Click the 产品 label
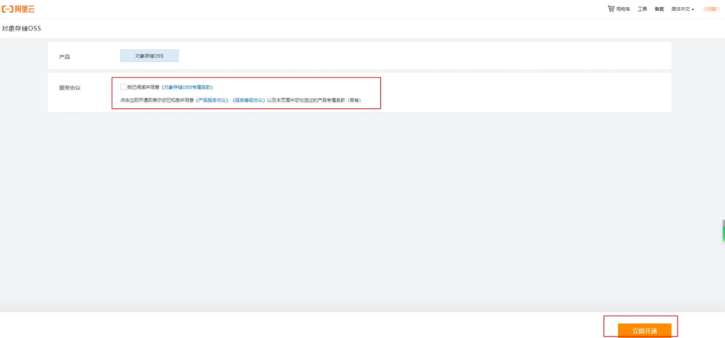This screenshot has width=725, height=338. [64, 57]
